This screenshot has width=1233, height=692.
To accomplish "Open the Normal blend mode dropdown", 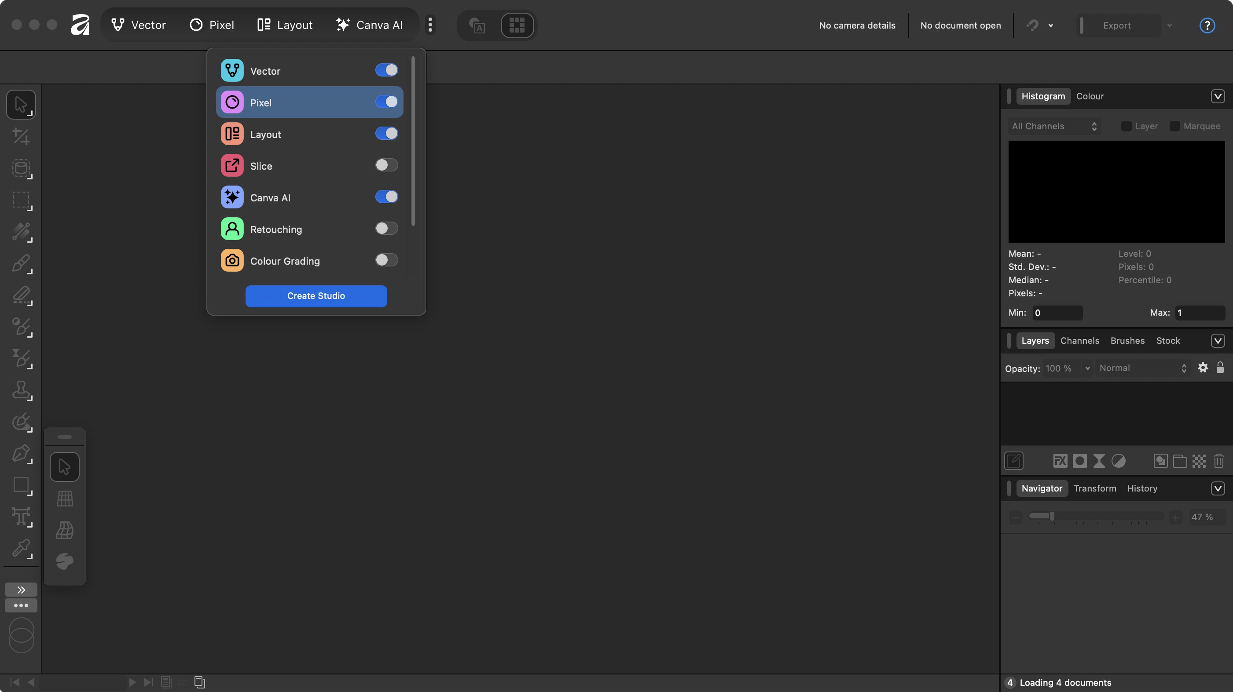I will pyautogui.click(x=1142, y=368).
